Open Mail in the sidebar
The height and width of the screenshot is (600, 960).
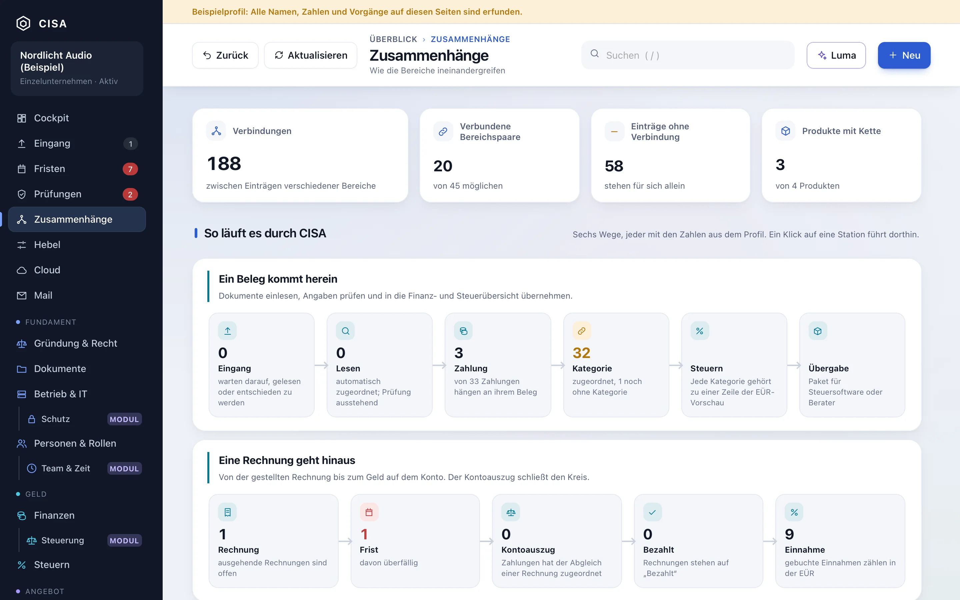point(77,295)
